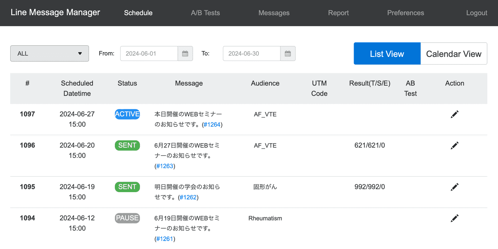Toggle the ACTIVE status badge on message 1097
Screen dimensions: 498x249
(127, 114)
